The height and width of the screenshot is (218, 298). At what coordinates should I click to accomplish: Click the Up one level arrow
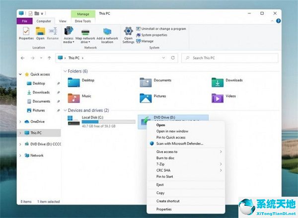49,58
